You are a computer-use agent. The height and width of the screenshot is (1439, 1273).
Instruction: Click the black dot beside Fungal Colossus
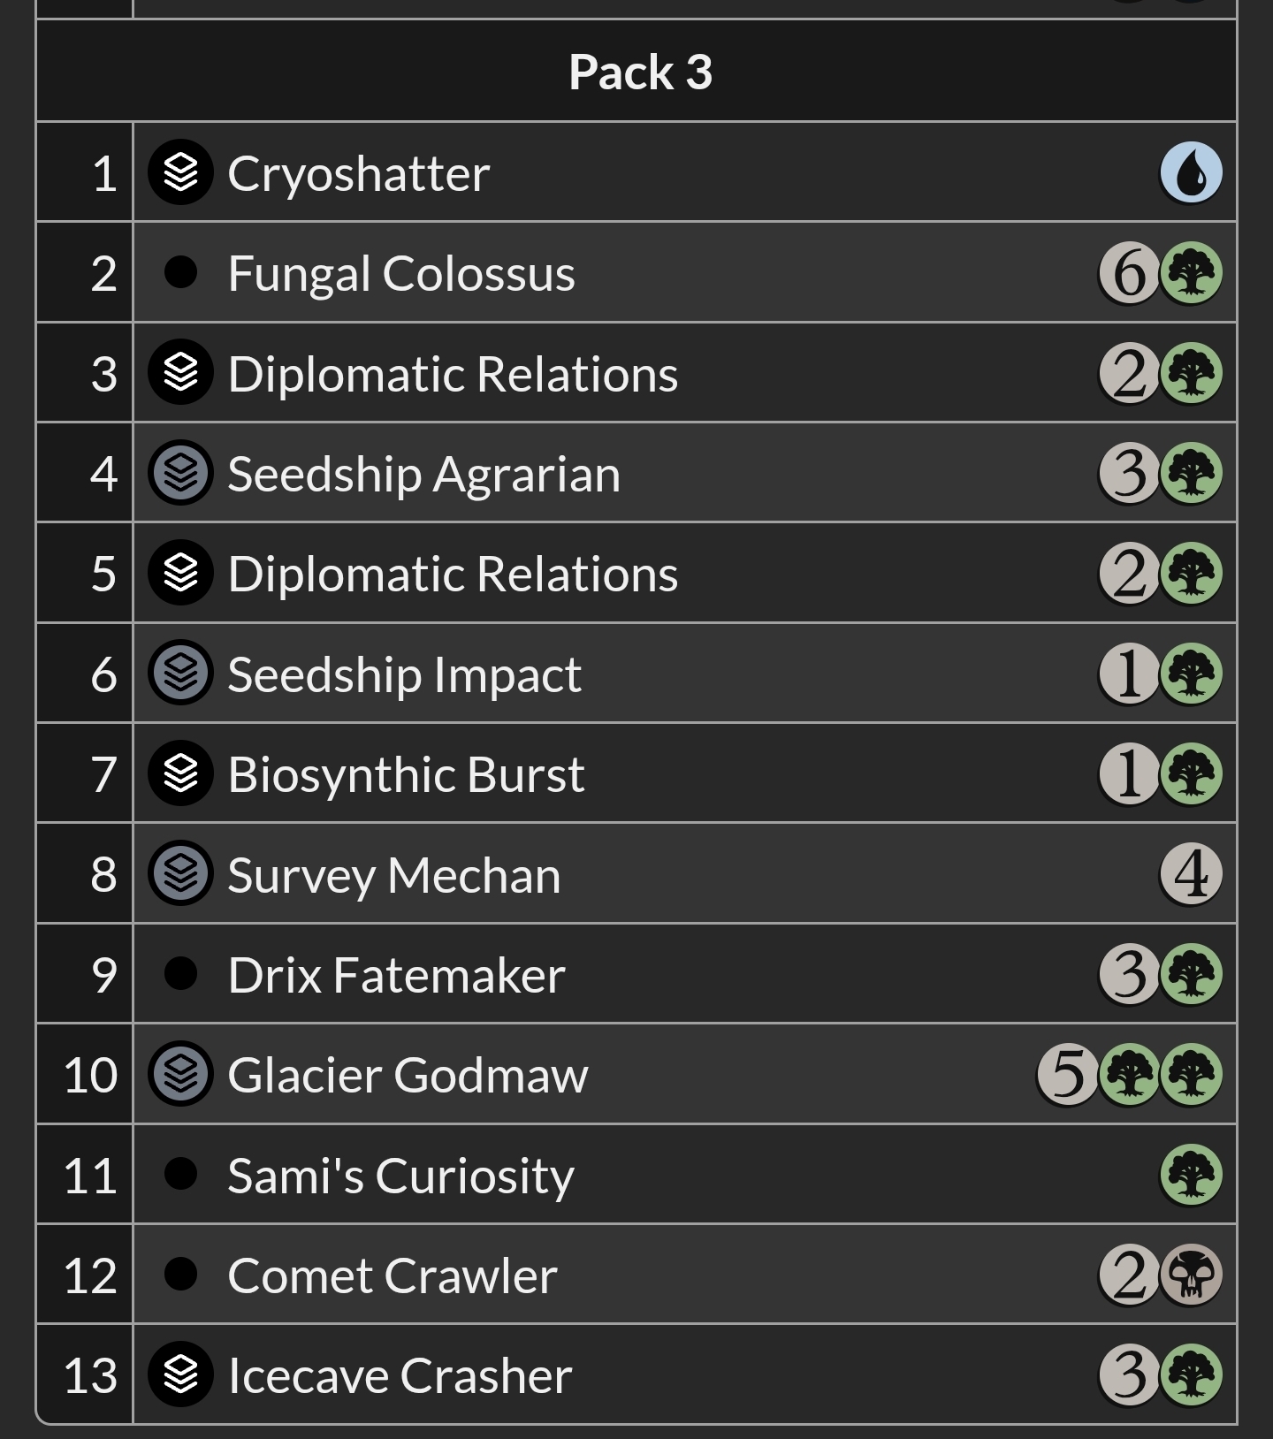tap(180, 272)
